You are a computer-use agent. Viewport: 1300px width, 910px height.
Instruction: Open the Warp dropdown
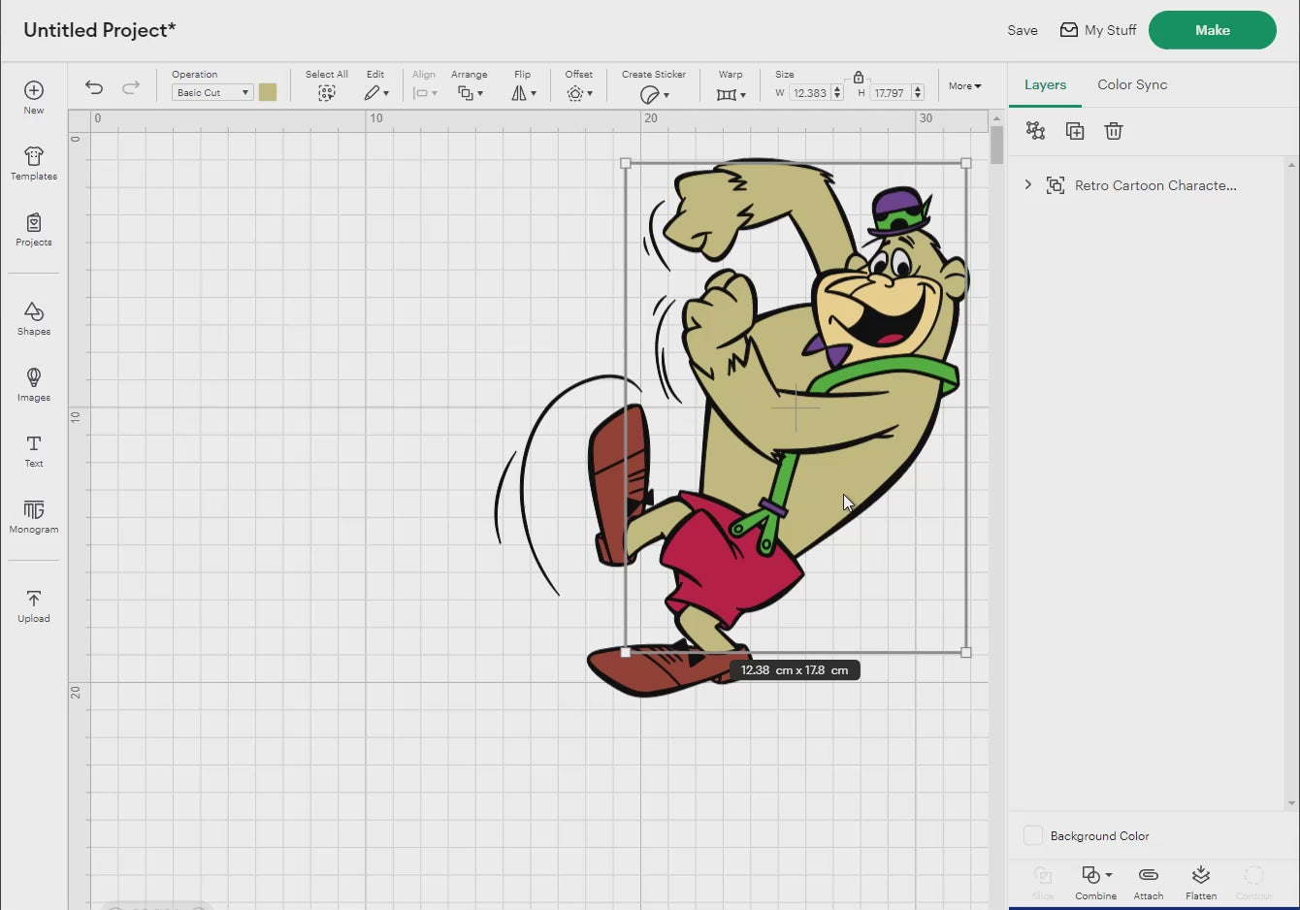click(x=731, y=94)
